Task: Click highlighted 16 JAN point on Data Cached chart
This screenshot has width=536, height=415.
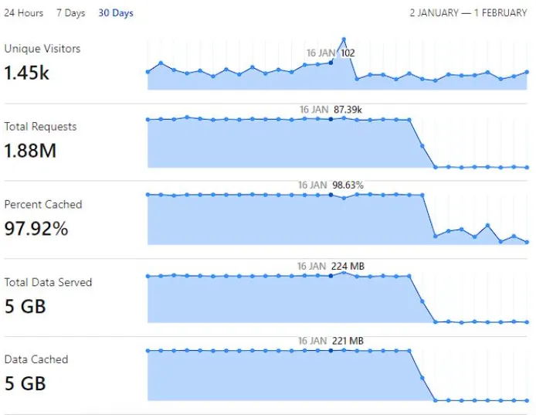Action: coord(331,350)
